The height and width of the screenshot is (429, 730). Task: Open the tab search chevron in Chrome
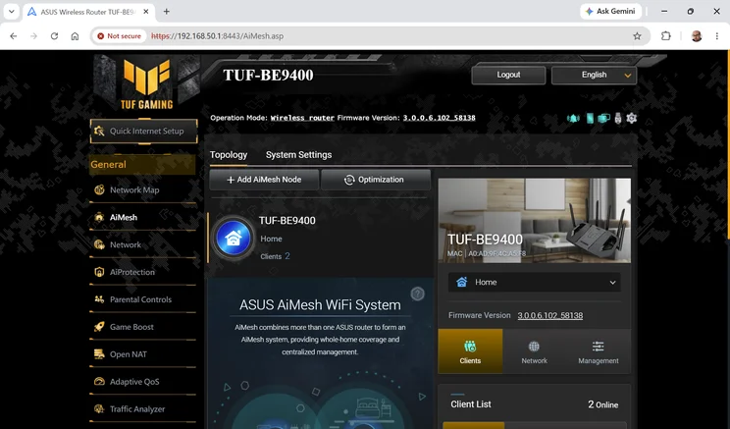11,11
